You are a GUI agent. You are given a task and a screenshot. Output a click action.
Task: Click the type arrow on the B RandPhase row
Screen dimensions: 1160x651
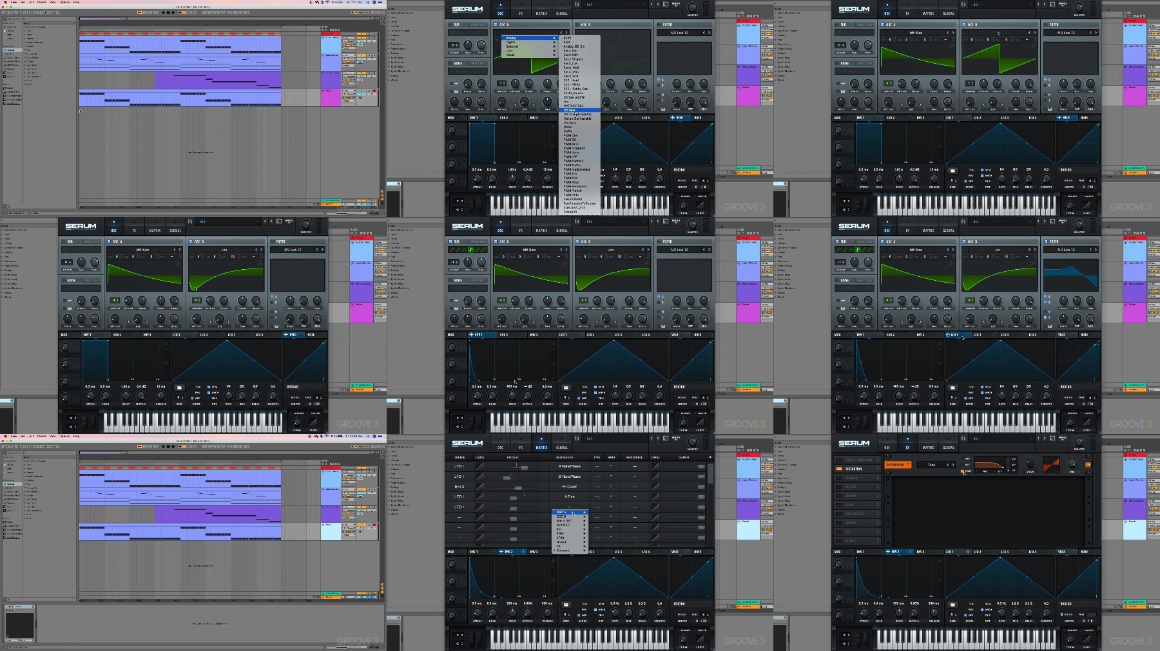(597, 476)
